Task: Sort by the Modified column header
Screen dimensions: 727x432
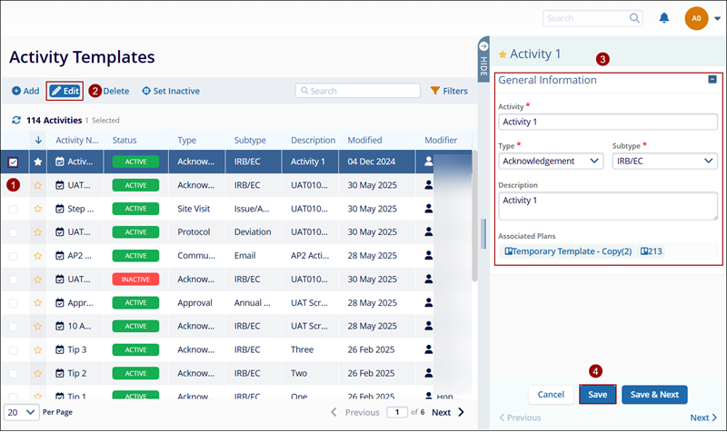Action: click(363, 140)
